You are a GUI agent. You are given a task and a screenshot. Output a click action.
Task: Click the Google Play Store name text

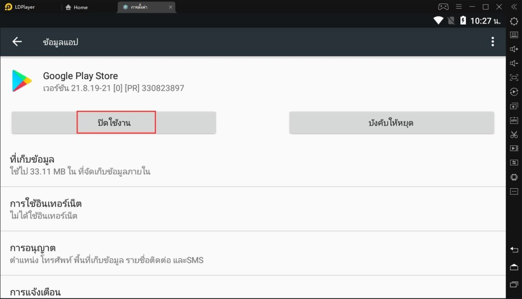(80, 76)
